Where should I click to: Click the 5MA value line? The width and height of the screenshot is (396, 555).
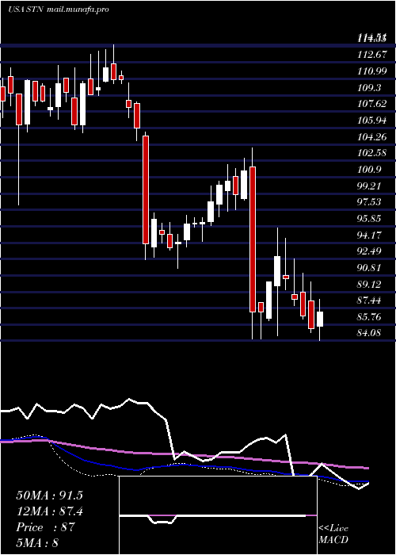(37, 542)
